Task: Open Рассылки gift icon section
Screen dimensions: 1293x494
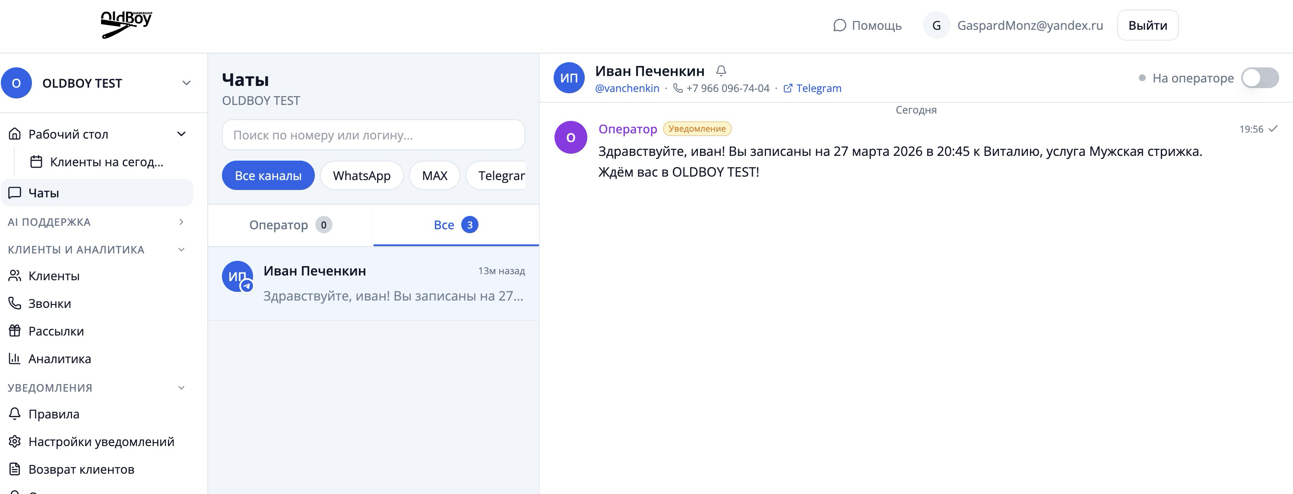Action: 56,331
